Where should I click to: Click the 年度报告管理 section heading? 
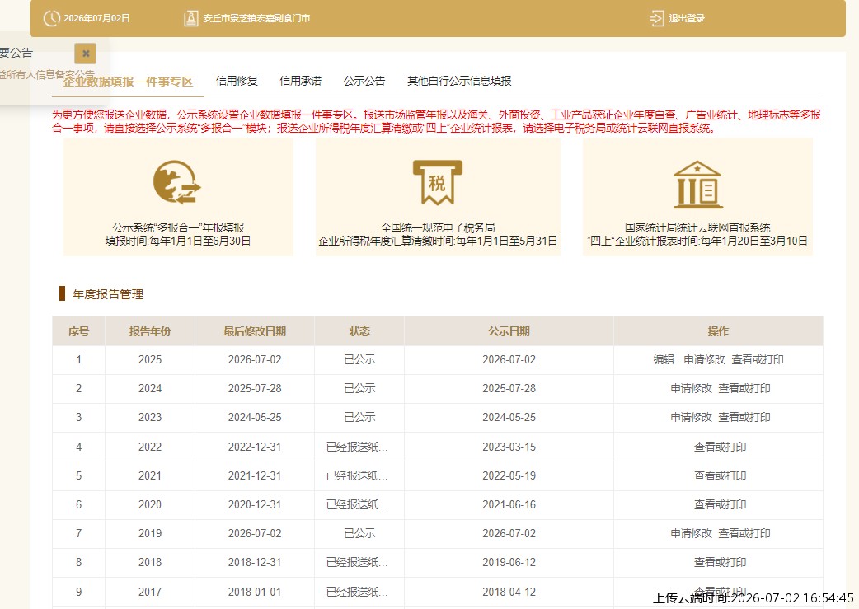point(108,295)
